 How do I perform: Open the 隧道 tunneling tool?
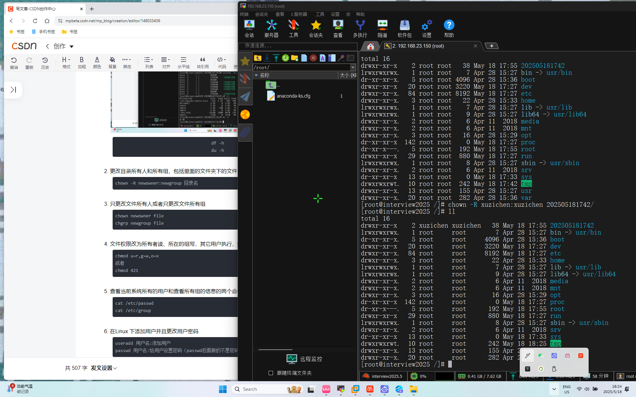click(382, 28)
